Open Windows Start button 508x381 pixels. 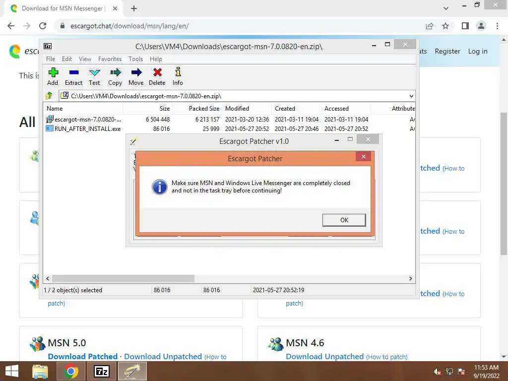[12, 371]
